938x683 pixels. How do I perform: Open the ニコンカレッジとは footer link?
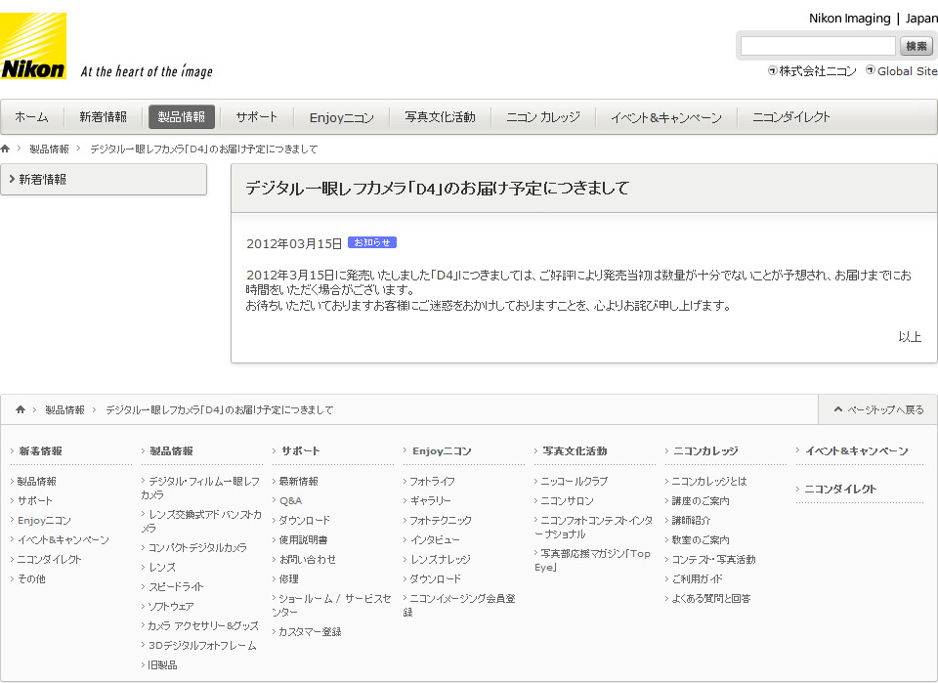point(709,482)
